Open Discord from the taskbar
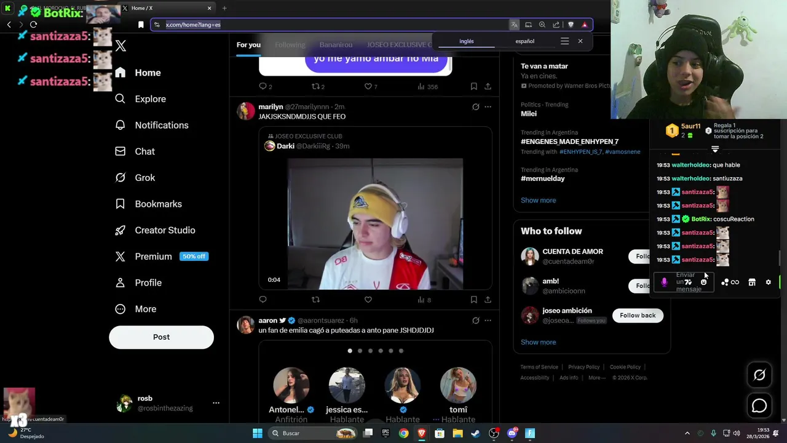Image resolution: width=787 pixels, height=443 pixels. coord(512,433)
